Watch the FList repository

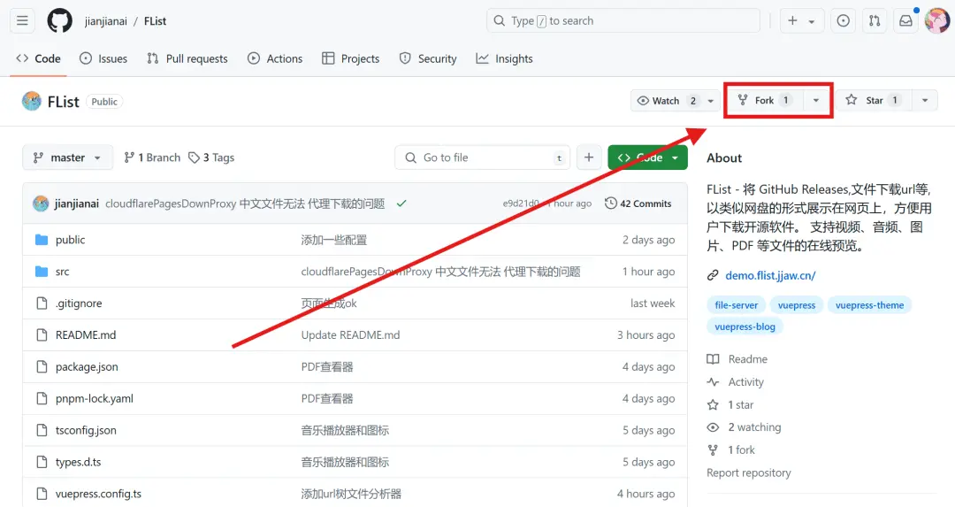click(665, 101)
